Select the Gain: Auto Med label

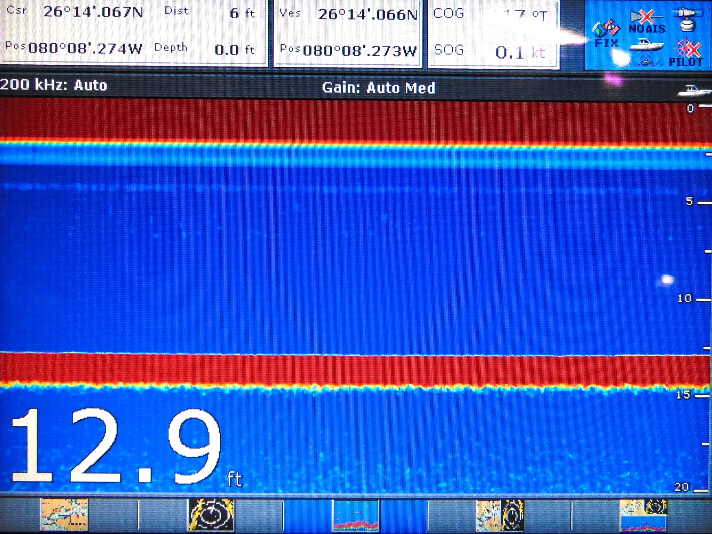(x=379, y=88)
